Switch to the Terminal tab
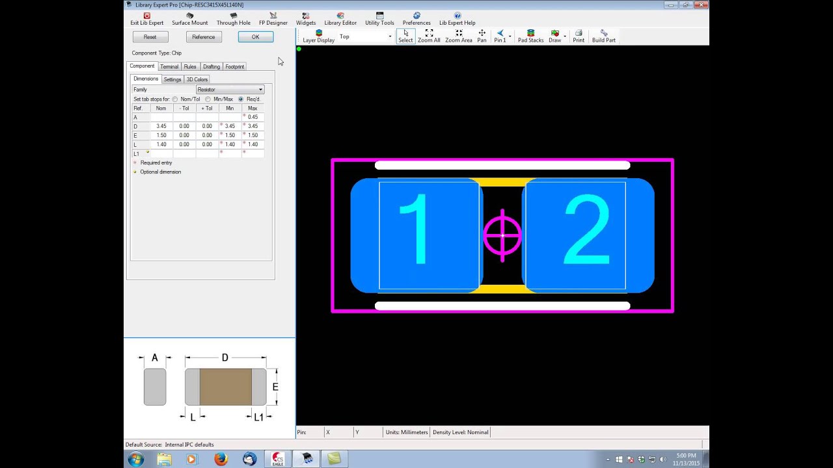The width and height of the screenshot is (833, 468). [169, 67]
